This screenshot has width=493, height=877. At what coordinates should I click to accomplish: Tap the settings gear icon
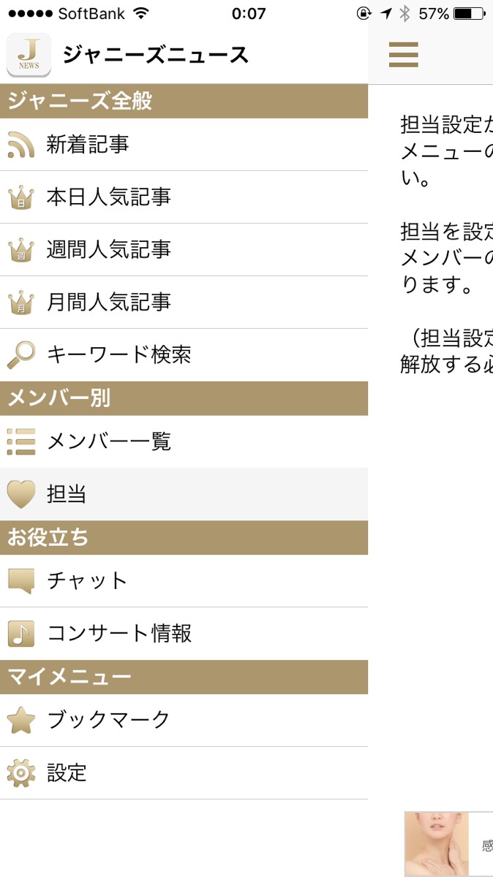pos(21,773)
